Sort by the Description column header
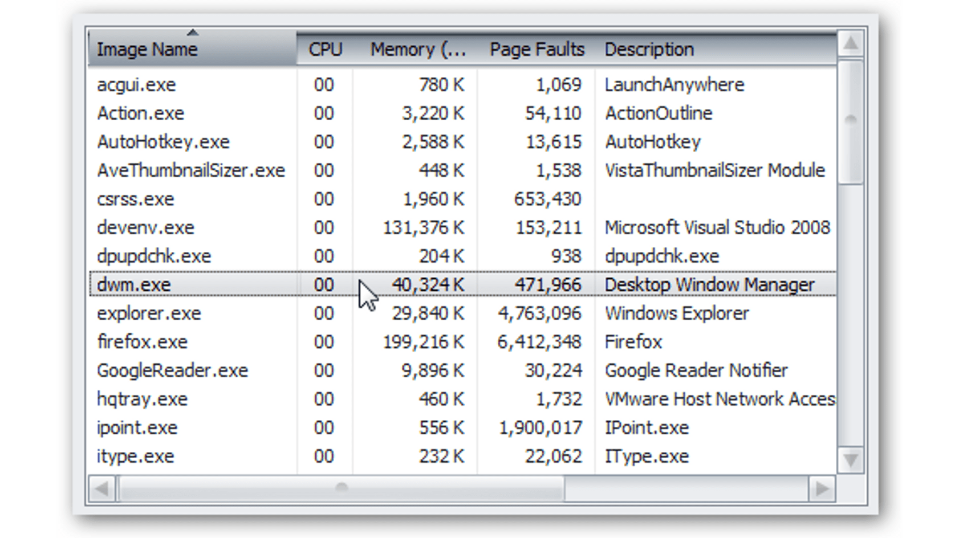The image size is (959, 538). coord(716,49)
